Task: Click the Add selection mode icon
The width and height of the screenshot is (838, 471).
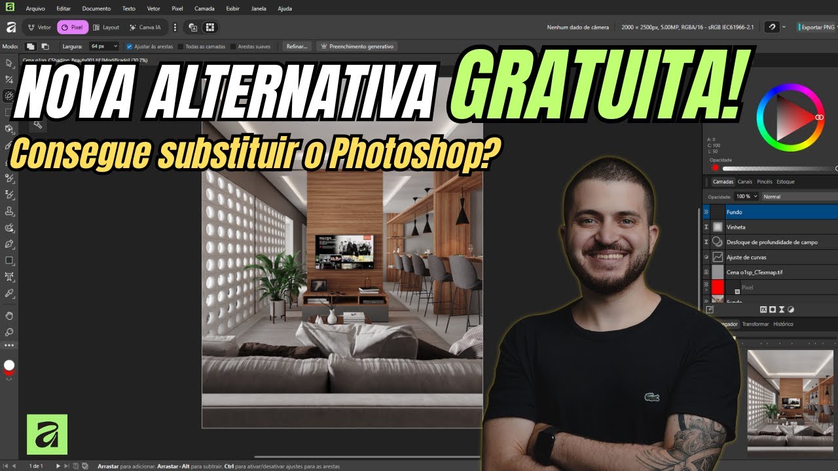Action: (30, 46)
